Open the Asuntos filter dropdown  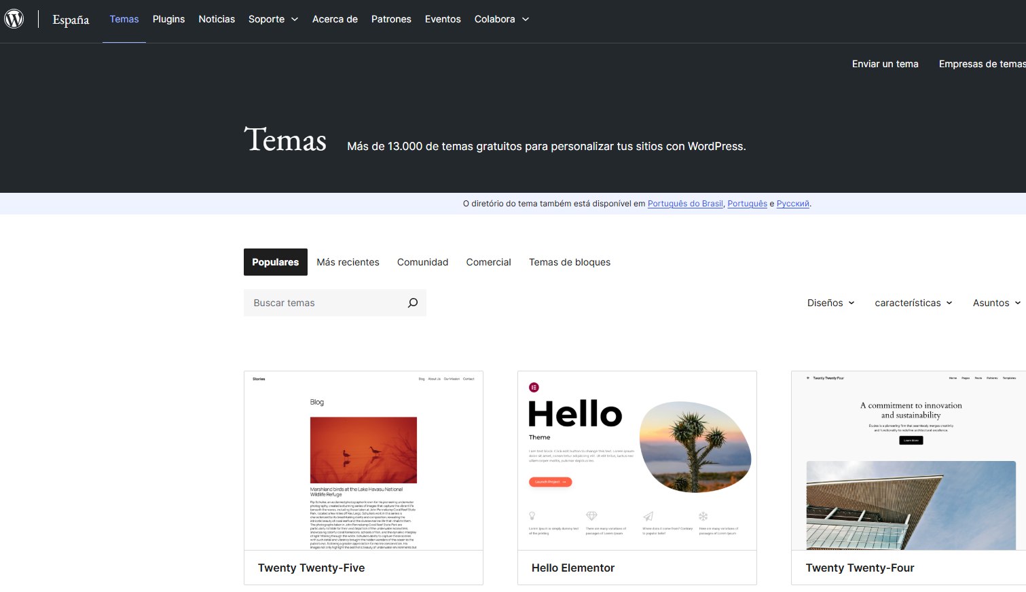[x=995, y=303]
